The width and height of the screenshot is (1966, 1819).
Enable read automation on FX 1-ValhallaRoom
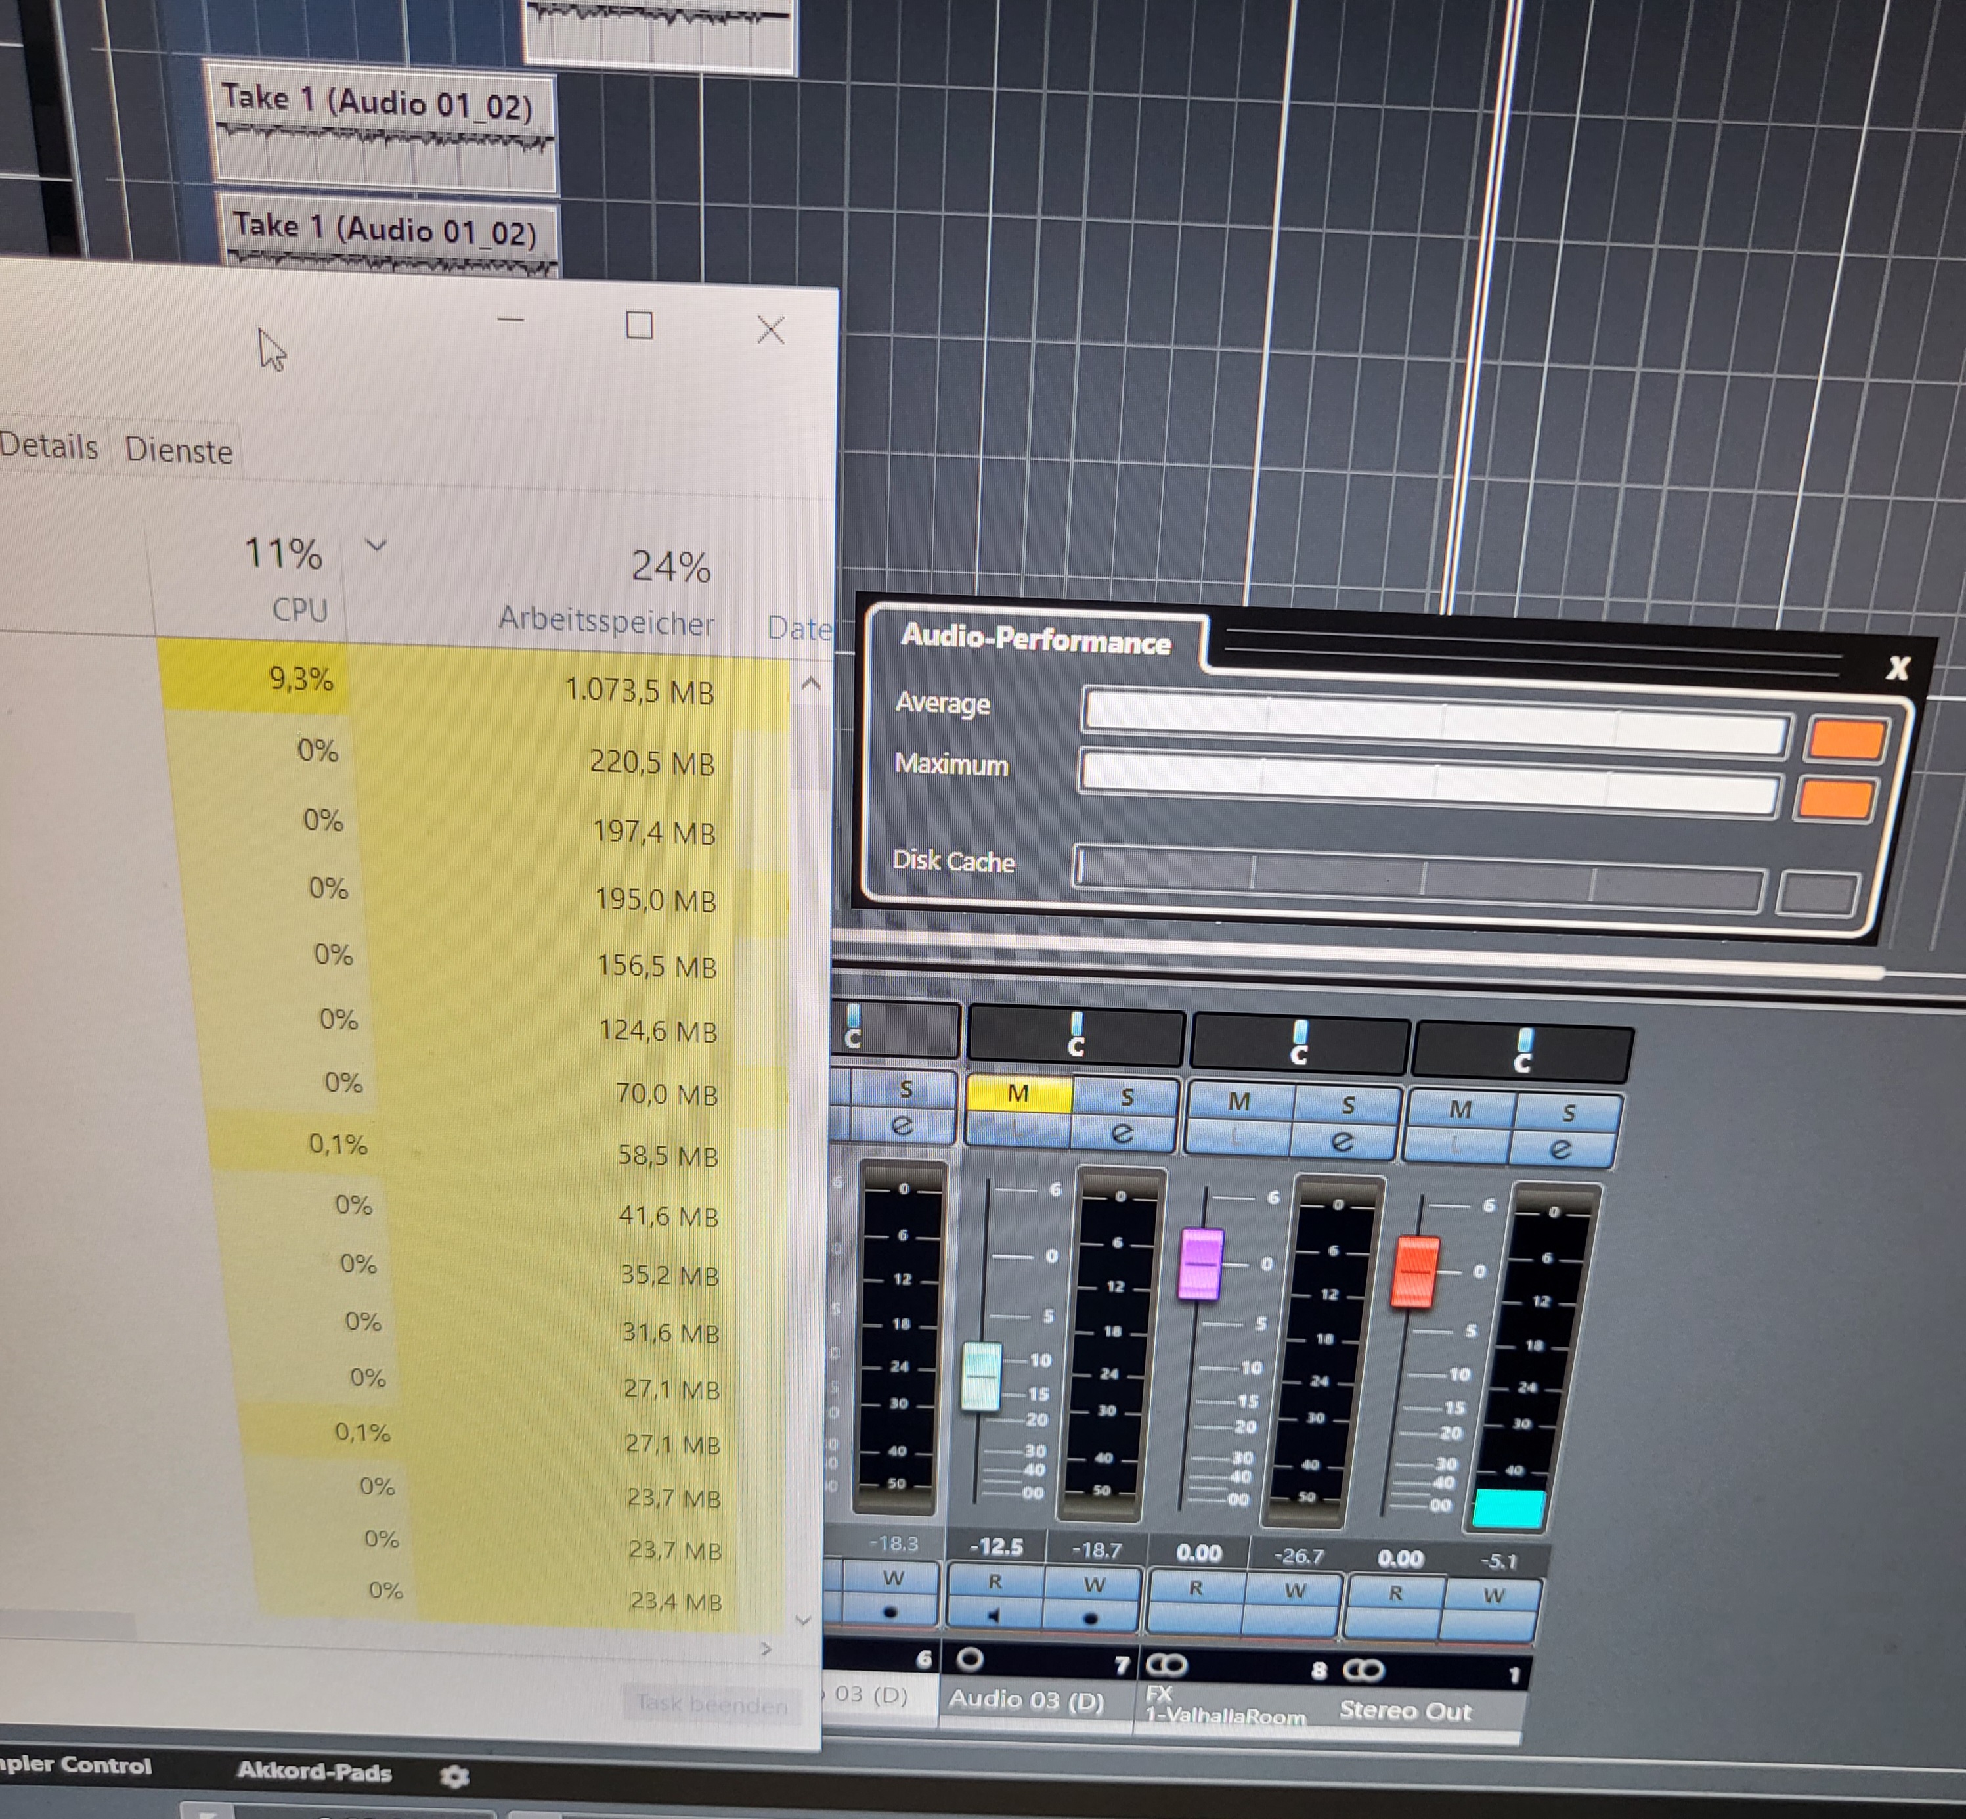pyautogui.click(x=1196, y=1588)
